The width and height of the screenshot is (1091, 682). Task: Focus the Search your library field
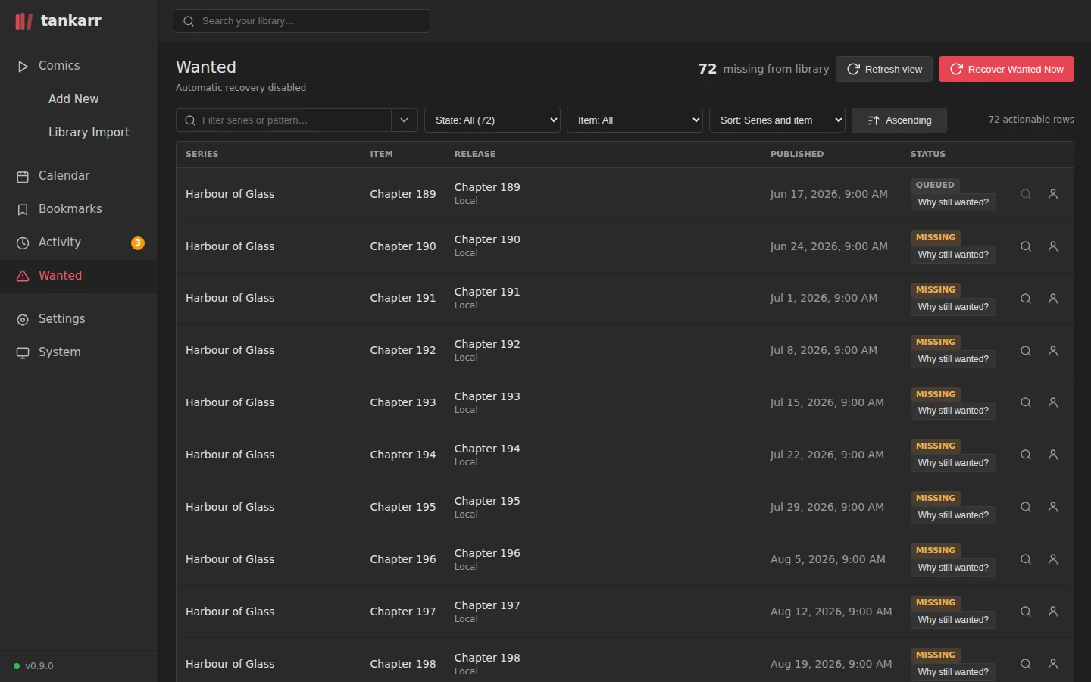point(302,21)
